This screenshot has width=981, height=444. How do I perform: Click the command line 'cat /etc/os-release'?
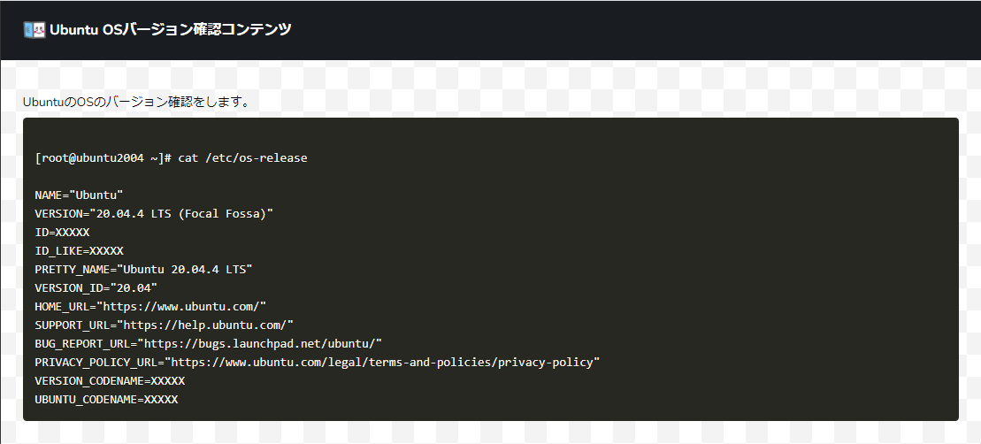242,158
